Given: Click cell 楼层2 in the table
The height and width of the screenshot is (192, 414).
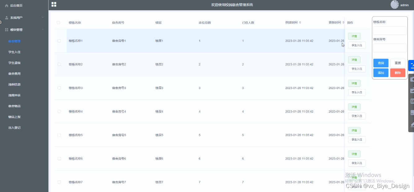Looking at the screenshot, I should coord(159,64).
